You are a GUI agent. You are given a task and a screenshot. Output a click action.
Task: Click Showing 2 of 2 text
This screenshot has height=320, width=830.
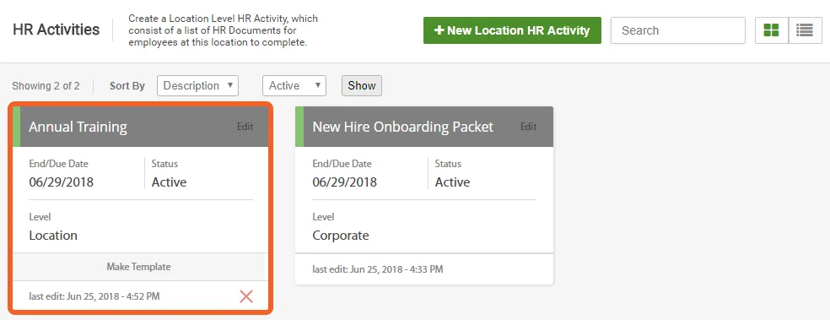coord(46,86)
